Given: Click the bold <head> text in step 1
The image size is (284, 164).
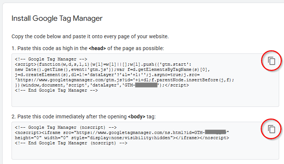Looking at the screenshot, I should pyautogui.click(x=97, y=48).
